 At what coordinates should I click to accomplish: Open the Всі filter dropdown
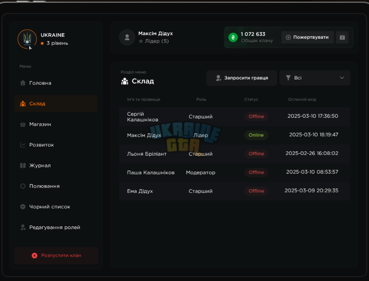tap(315, 78)
